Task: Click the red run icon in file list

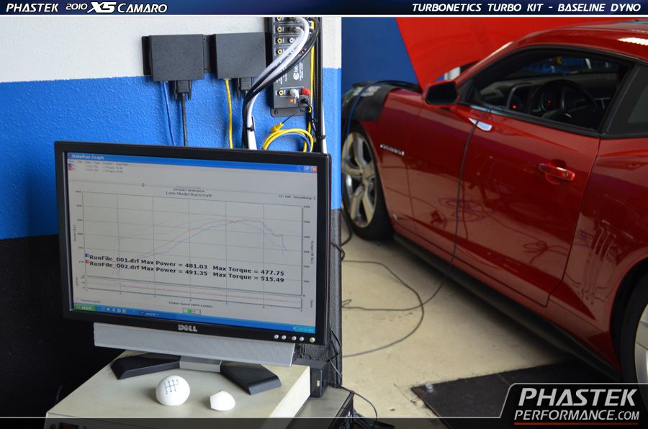Action: pos(71,168)
